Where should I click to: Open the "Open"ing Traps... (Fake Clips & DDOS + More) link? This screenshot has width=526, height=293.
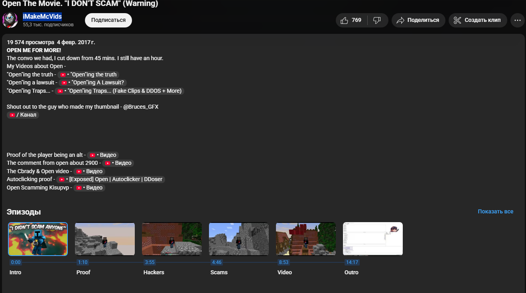pyautogui.click(x=119, y=91)
